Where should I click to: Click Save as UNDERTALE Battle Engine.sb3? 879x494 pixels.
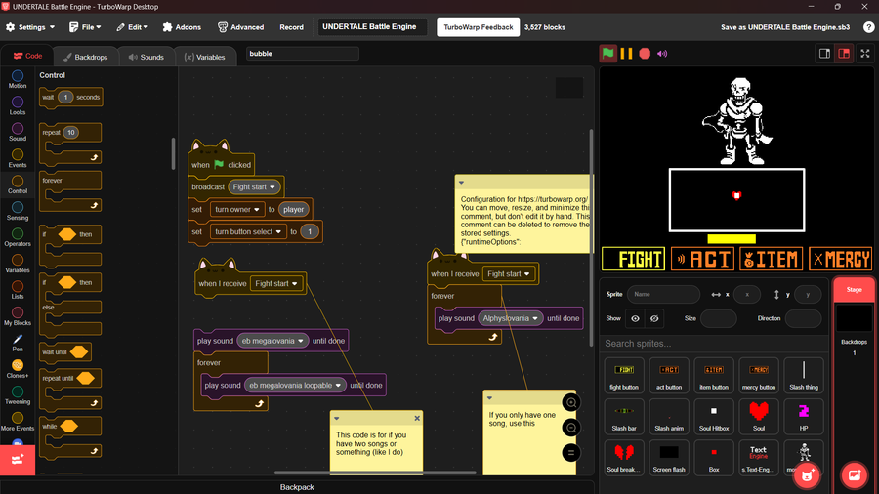tap(785, 27)
